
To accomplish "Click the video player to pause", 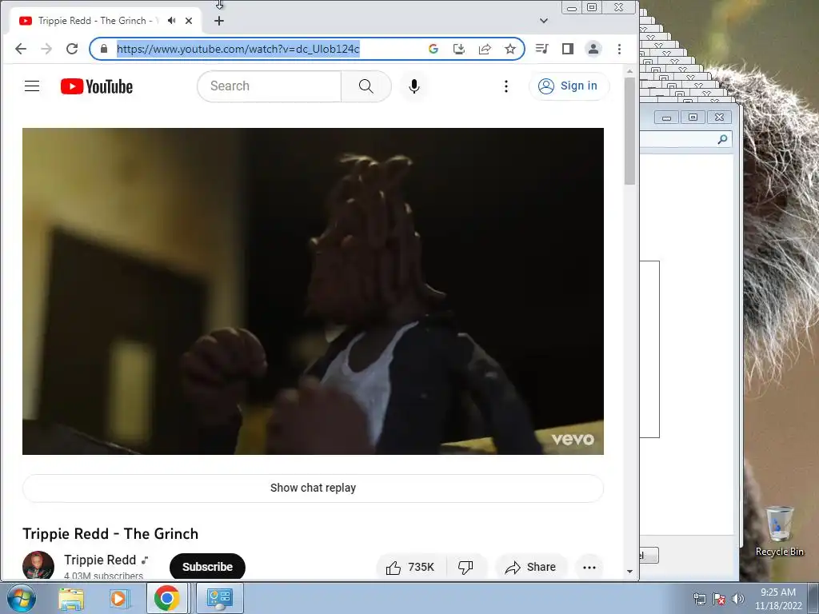I will tap(313, 291).
